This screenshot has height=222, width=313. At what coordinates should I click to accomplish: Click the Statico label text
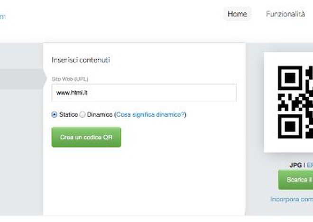pyautogui.click(x=68, y=114)
